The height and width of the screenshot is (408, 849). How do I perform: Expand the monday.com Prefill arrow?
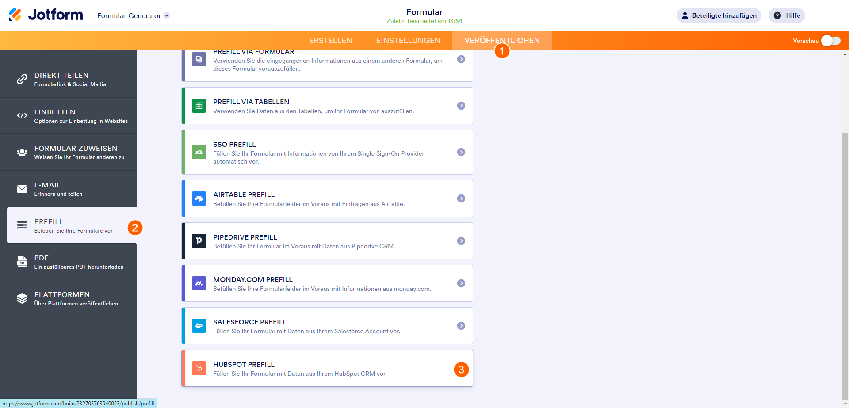pyautogui.click(x=461, y=283)
